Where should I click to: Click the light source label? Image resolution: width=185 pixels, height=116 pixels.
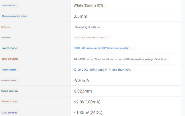coord(6,27)
